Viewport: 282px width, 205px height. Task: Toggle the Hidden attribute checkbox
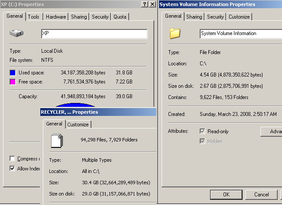pyautogui.click(x=202, y=141)
